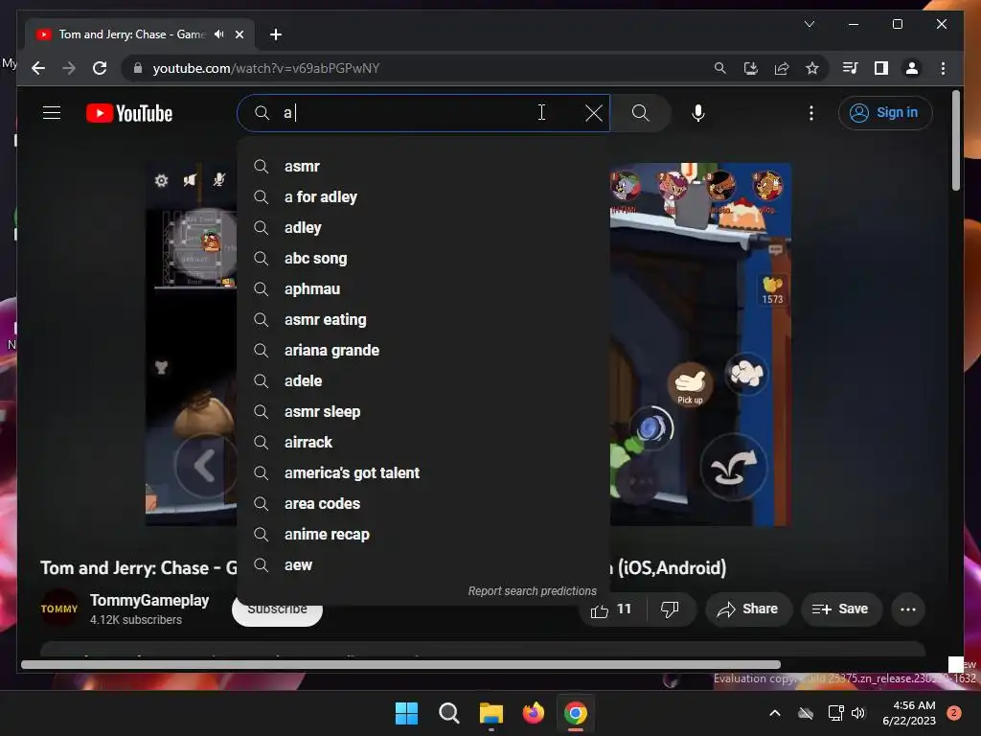Toggle Chrome side panel
981x736 pixels.
point(881,68)
